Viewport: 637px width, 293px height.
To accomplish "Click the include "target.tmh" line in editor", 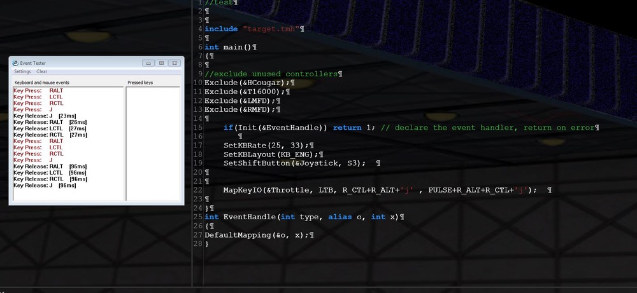I will [252, 29].
